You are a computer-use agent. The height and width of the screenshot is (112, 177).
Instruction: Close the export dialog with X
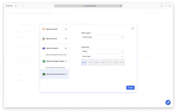tap(133, 29)
